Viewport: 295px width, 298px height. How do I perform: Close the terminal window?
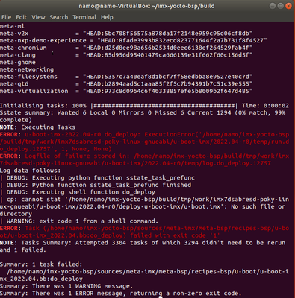288,6
